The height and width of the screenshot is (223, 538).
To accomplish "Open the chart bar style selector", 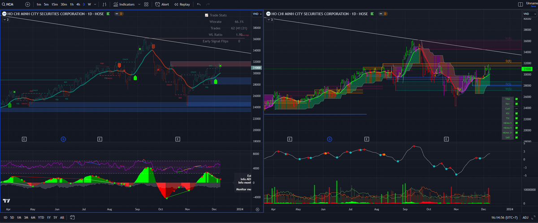I will pos(104,4).
